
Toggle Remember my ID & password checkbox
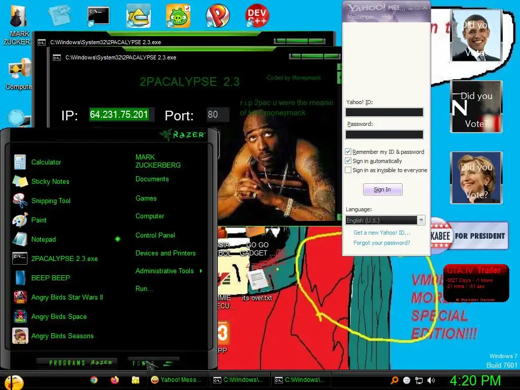(x=348, y=151)
